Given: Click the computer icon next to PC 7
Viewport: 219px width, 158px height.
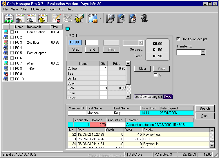Looking at the screenshot, I should (x=6, y=63).
